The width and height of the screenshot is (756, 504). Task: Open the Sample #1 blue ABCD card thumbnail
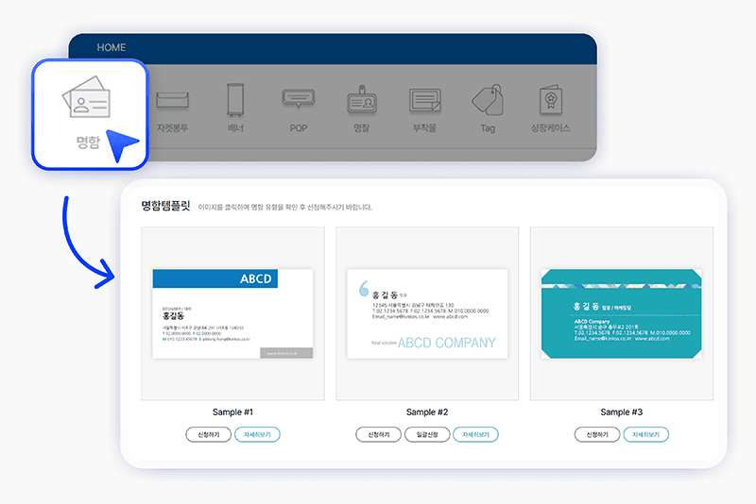pyautogui.click(x=232, y=313)
